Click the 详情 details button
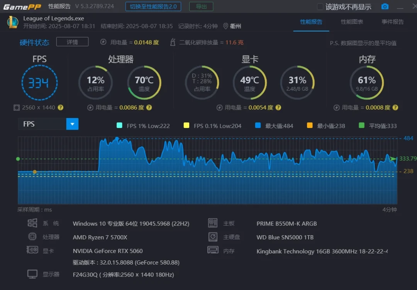 (x=72, y=42)
